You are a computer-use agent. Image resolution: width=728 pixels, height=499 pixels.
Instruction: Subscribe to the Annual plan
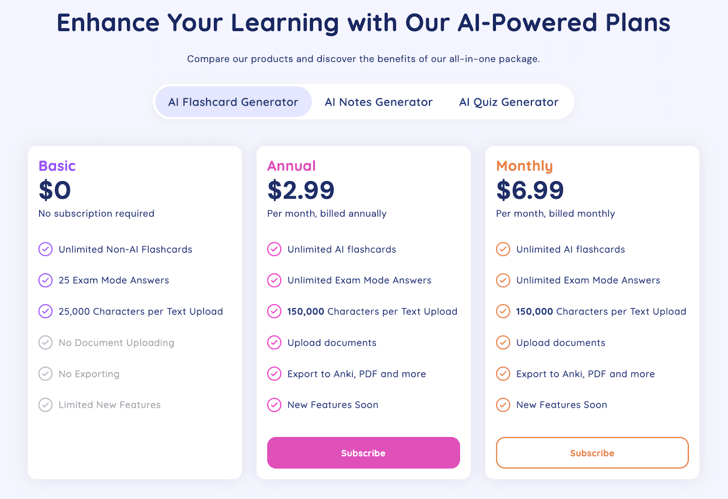363,453
